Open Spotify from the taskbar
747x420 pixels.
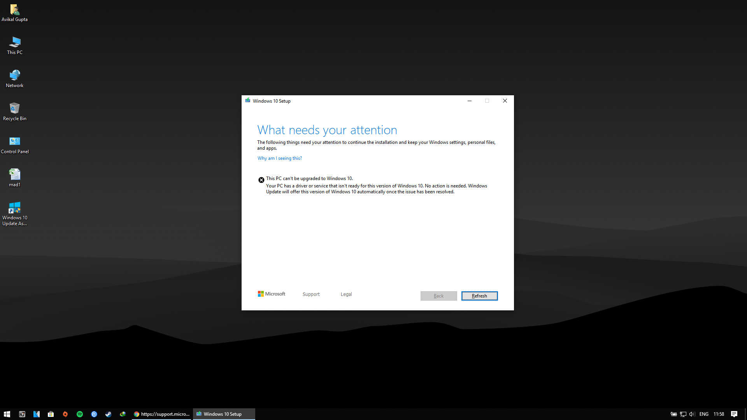pos(80,414)
